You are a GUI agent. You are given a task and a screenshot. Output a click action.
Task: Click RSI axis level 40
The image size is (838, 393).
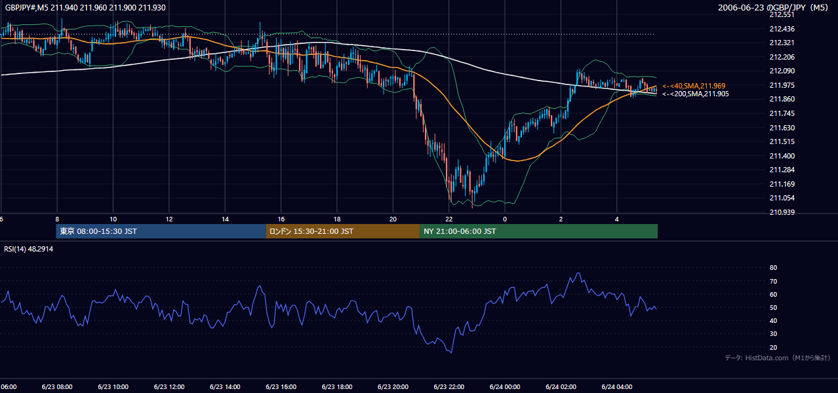tap(773, 320)
